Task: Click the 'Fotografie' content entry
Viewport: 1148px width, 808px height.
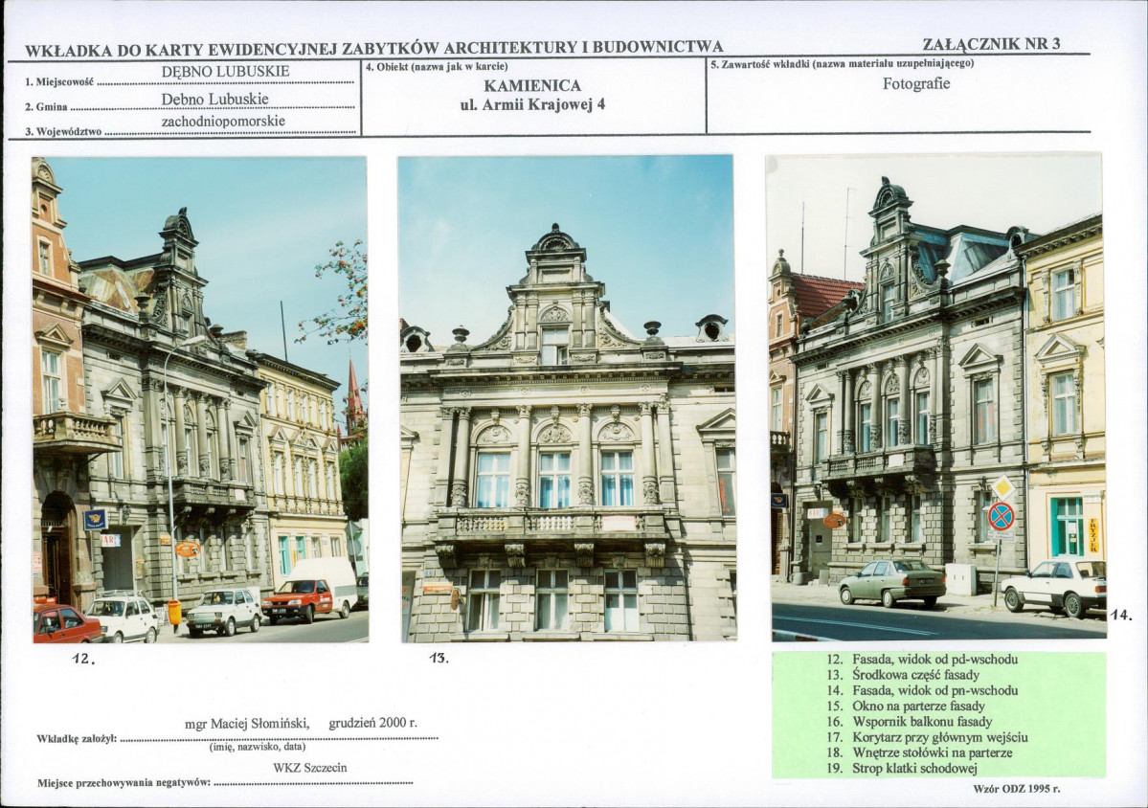Action: pyautogui.click(x=916, y=83)
